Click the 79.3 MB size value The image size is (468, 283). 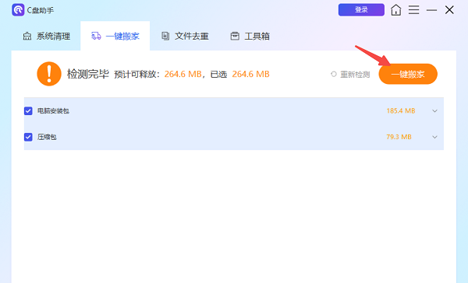399,137
